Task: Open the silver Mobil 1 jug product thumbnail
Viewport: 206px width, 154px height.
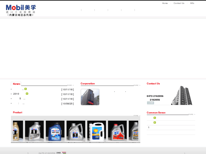Action: coord(34,131)
